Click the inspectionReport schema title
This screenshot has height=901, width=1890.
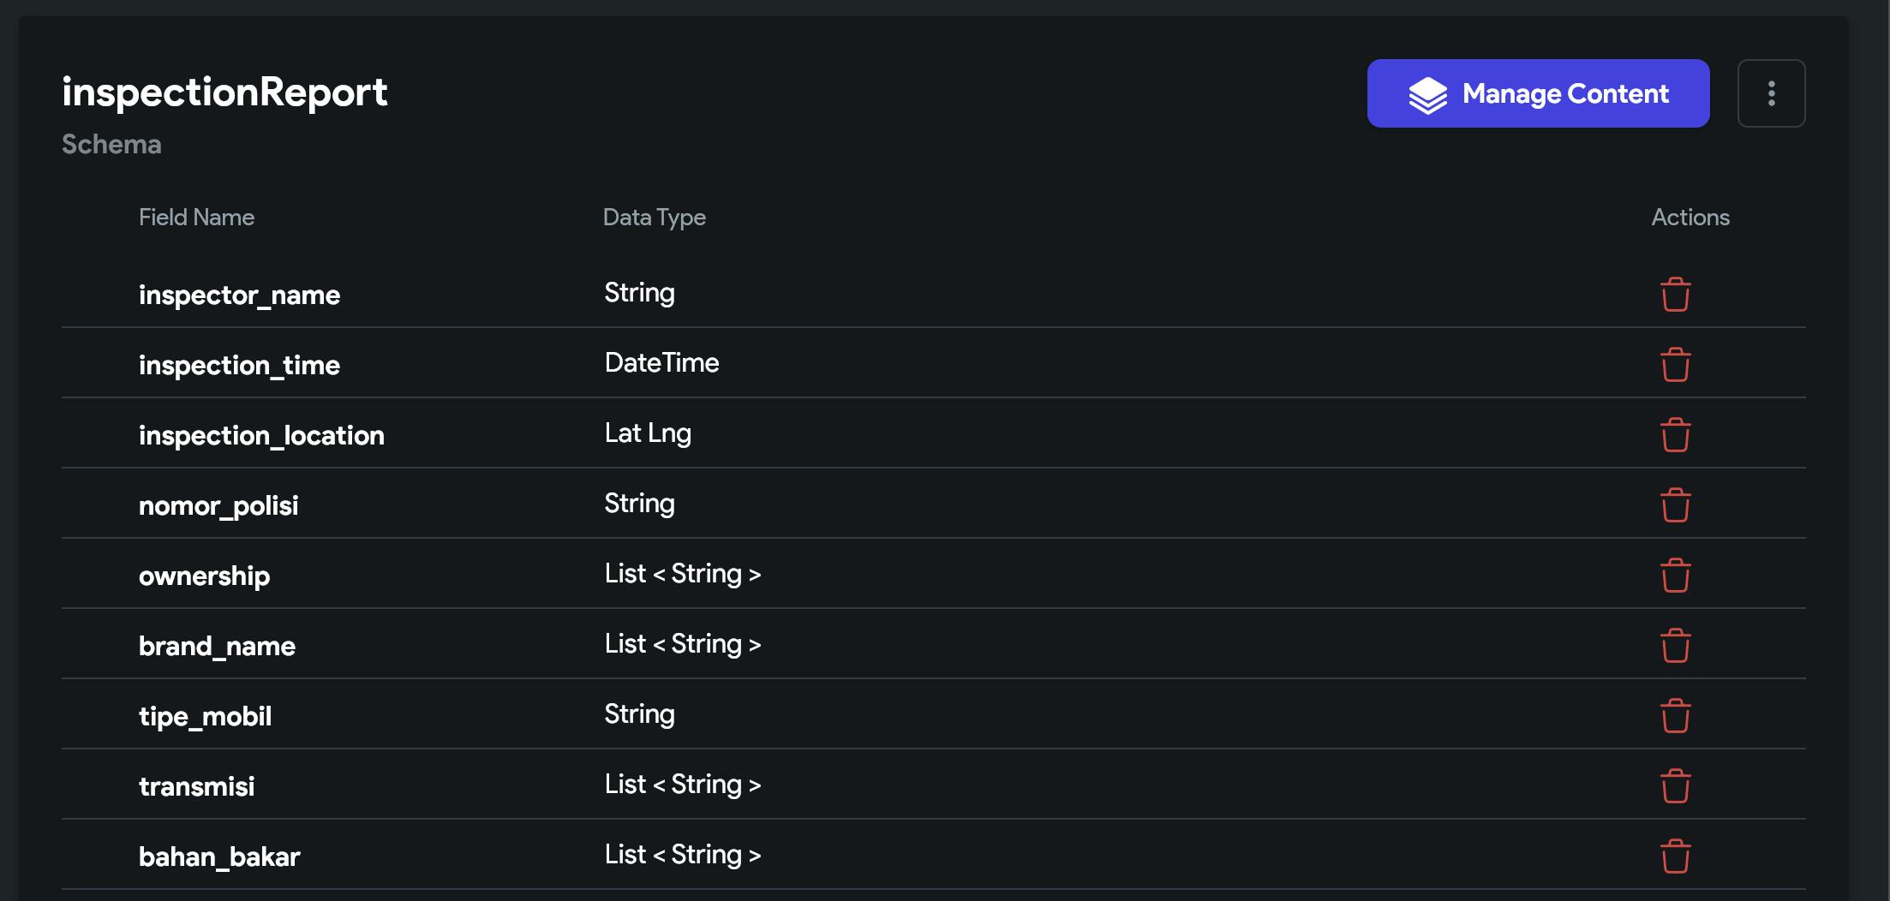pyautogui.click(x=224, y=92)
